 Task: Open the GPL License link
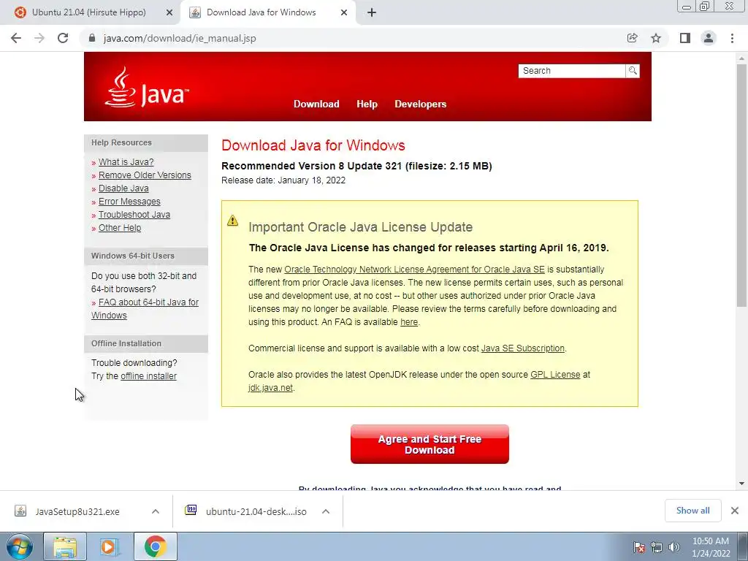(555, 375)
